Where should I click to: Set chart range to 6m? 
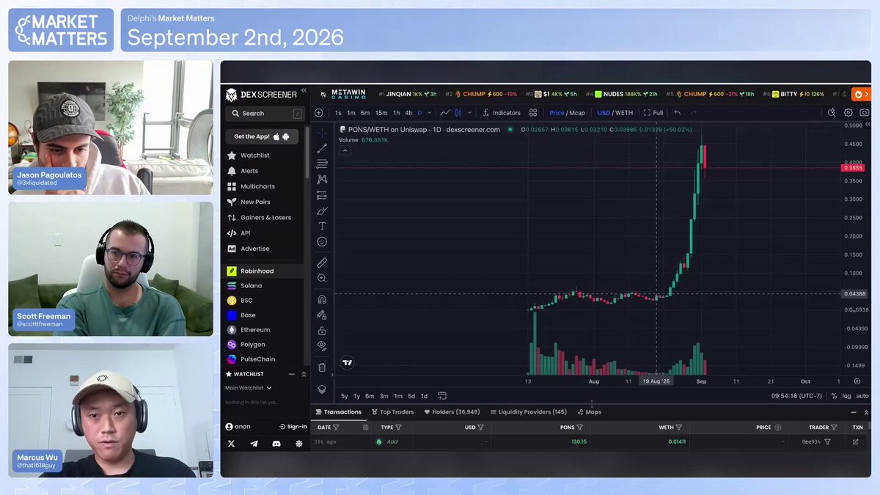370,396
